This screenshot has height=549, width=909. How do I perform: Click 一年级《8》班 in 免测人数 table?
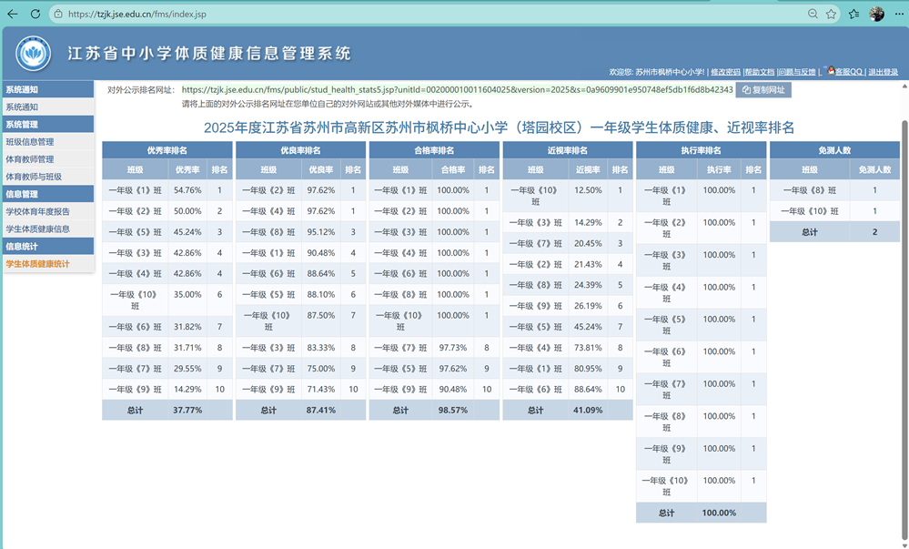click(x=809, y=189)
